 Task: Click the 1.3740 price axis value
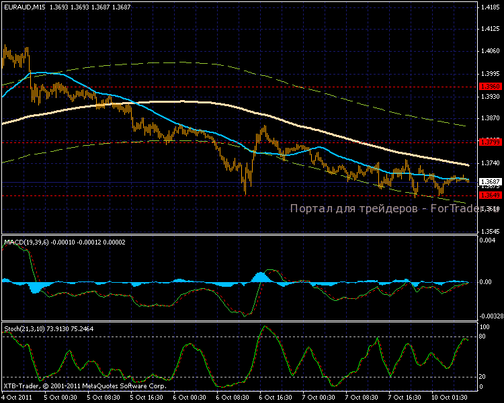tap(491, 163)
